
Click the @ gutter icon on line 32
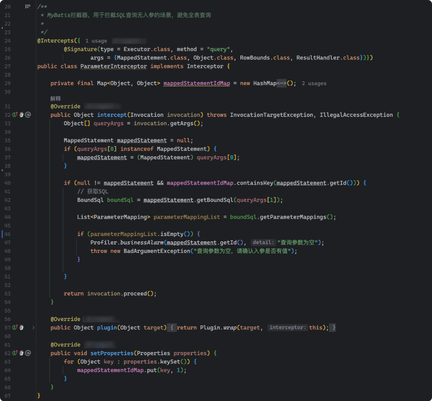click(28, 114)
